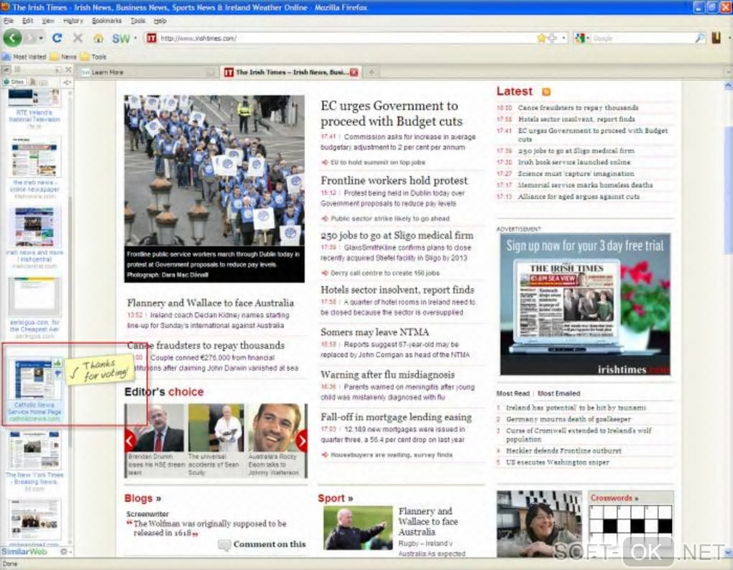Run the search via the magnifier icon

[x=700, y=38]
